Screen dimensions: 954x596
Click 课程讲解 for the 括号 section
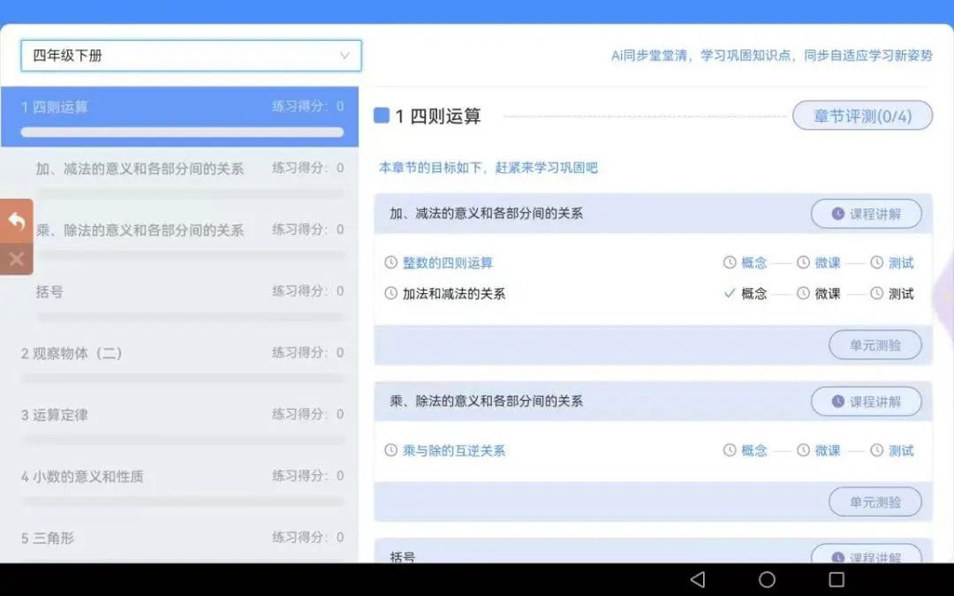(x=866, y=554)
